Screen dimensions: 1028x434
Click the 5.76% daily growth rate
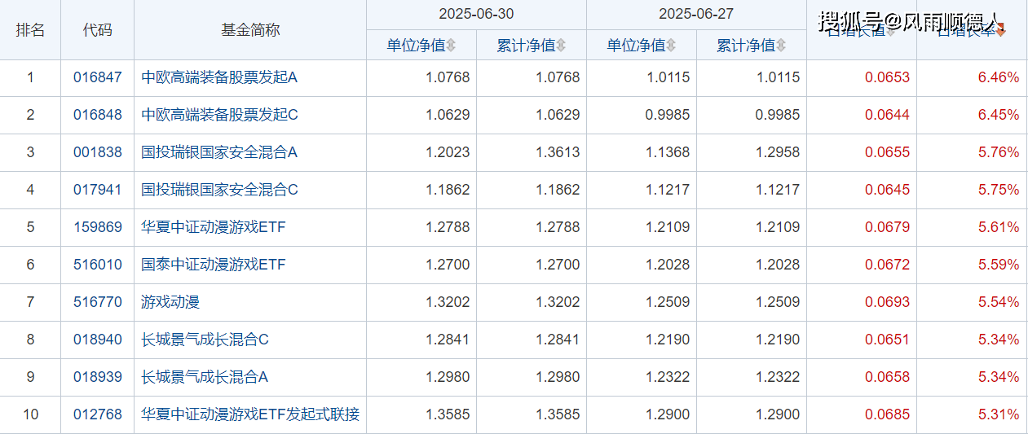pos(999,152)
